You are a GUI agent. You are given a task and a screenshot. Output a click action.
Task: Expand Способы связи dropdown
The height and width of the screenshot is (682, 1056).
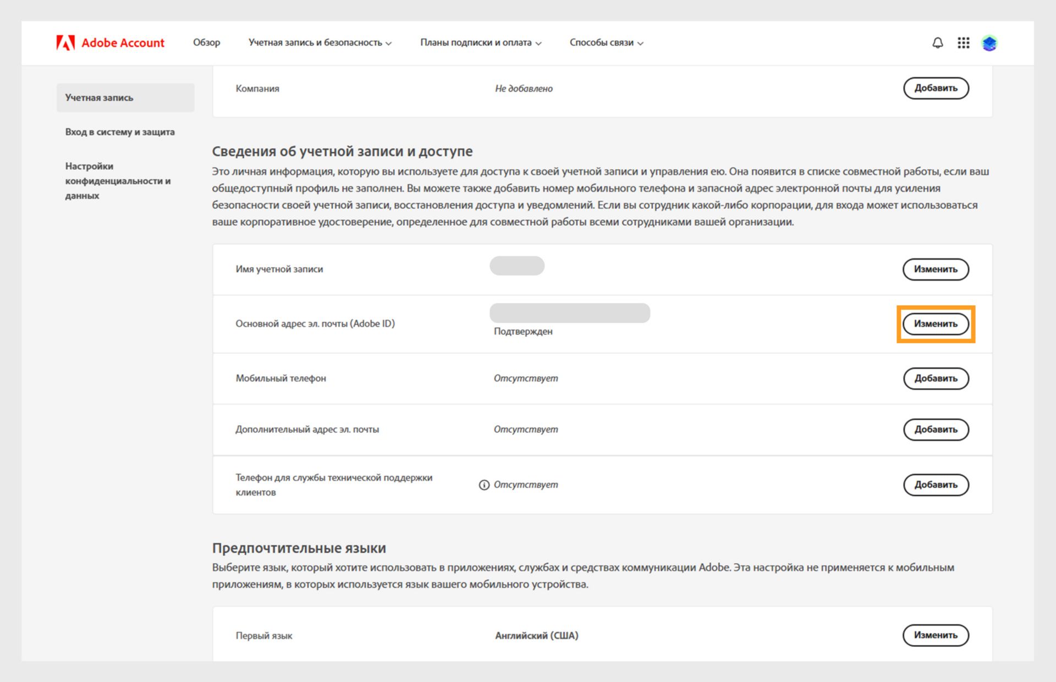pyautogui.click(x=606, y=43)
